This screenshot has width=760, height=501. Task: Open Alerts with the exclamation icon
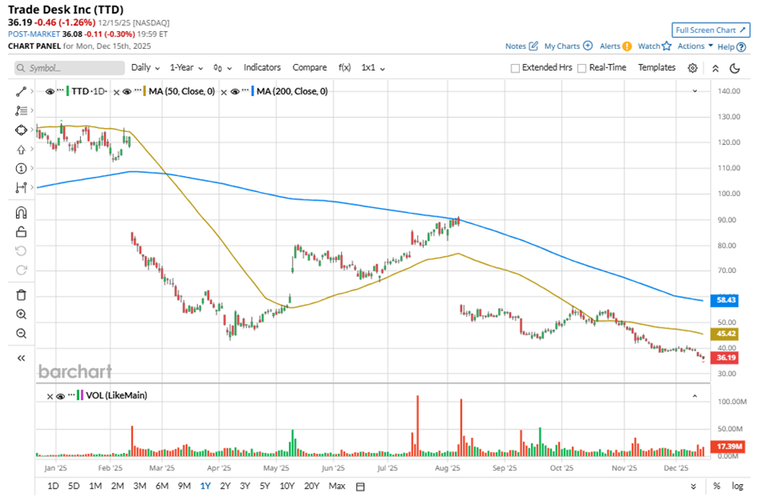(627, 46)
